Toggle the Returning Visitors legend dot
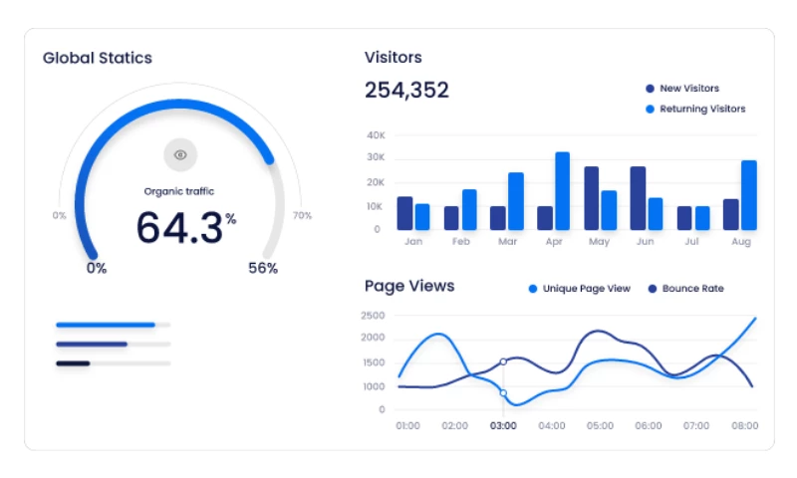This screenshot has width=797, height=478. pos(650,109)
